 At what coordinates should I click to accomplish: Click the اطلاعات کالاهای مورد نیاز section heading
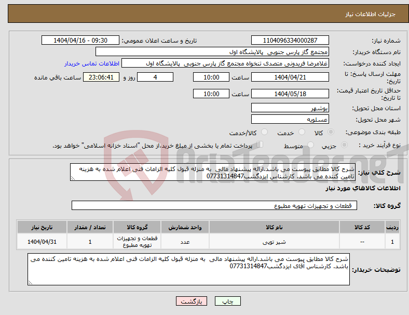(363, 188)
